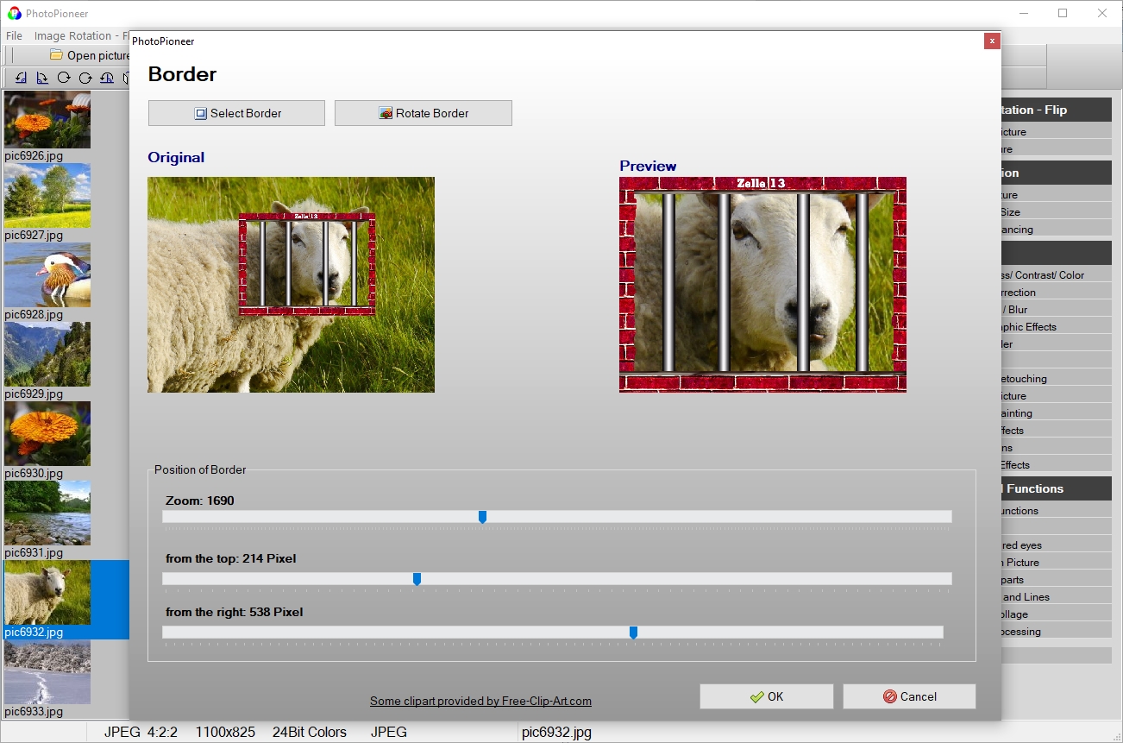The image size is (1123, 743).
Task: Move the 'from the right' position slider
Action: (633, 632)
